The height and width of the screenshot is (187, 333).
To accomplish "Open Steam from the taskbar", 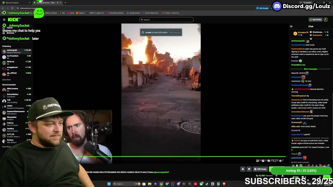I will point(207,184).
